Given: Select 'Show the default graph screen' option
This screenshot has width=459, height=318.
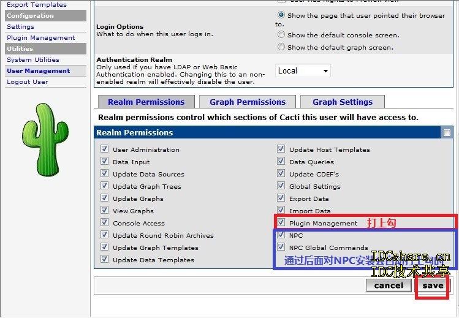Looking at the screenshot, I should pyautogui.click(x=281, y=47).
